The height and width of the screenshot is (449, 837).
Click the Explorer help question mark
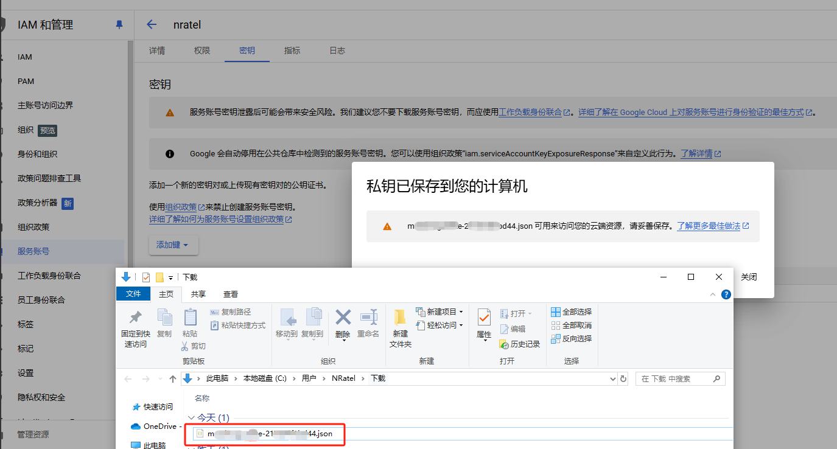click(x=726, y=294)
